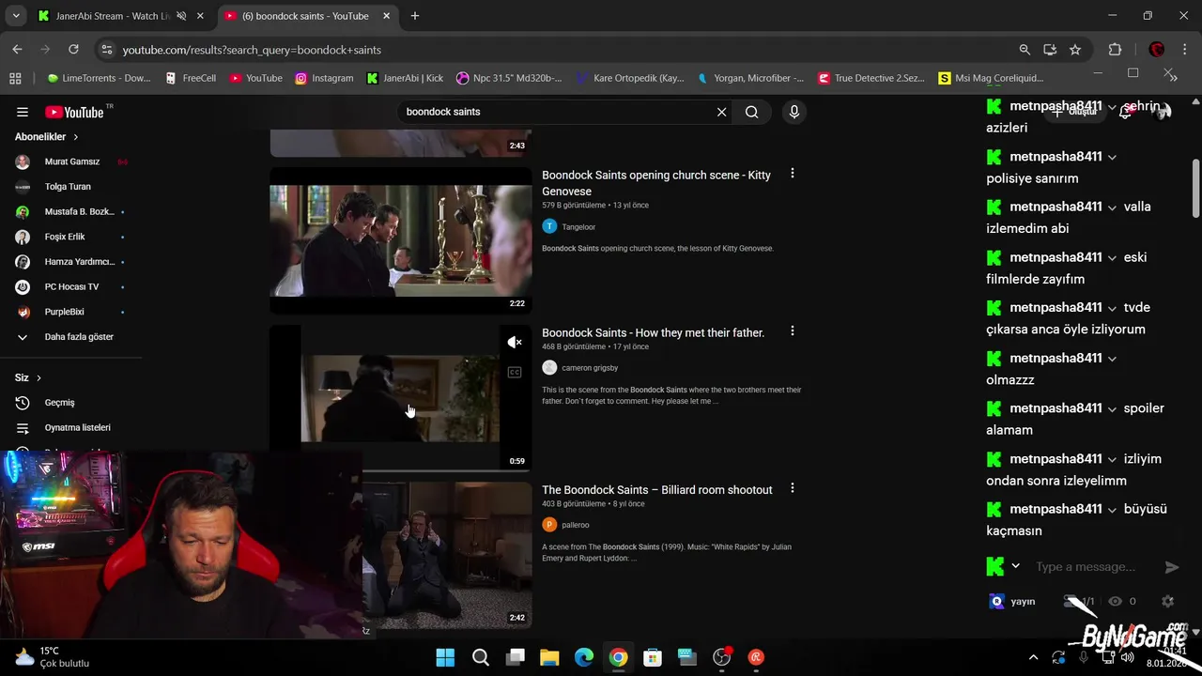Go back in browser history
This screenshot has width=1202, height=676.
pos(18,50)
